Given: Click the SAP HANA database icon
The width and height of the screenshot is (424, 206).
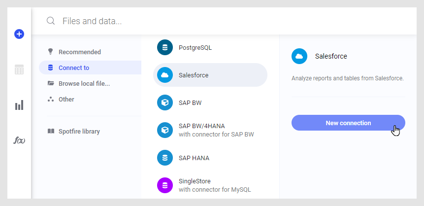Looking at the screenshot, I should (x=165, y=158).
